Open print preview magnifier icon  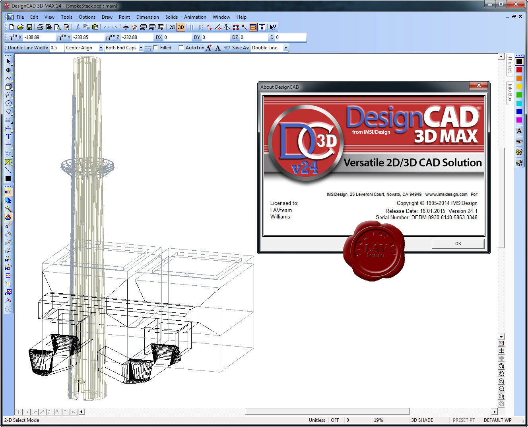[57, 27]
